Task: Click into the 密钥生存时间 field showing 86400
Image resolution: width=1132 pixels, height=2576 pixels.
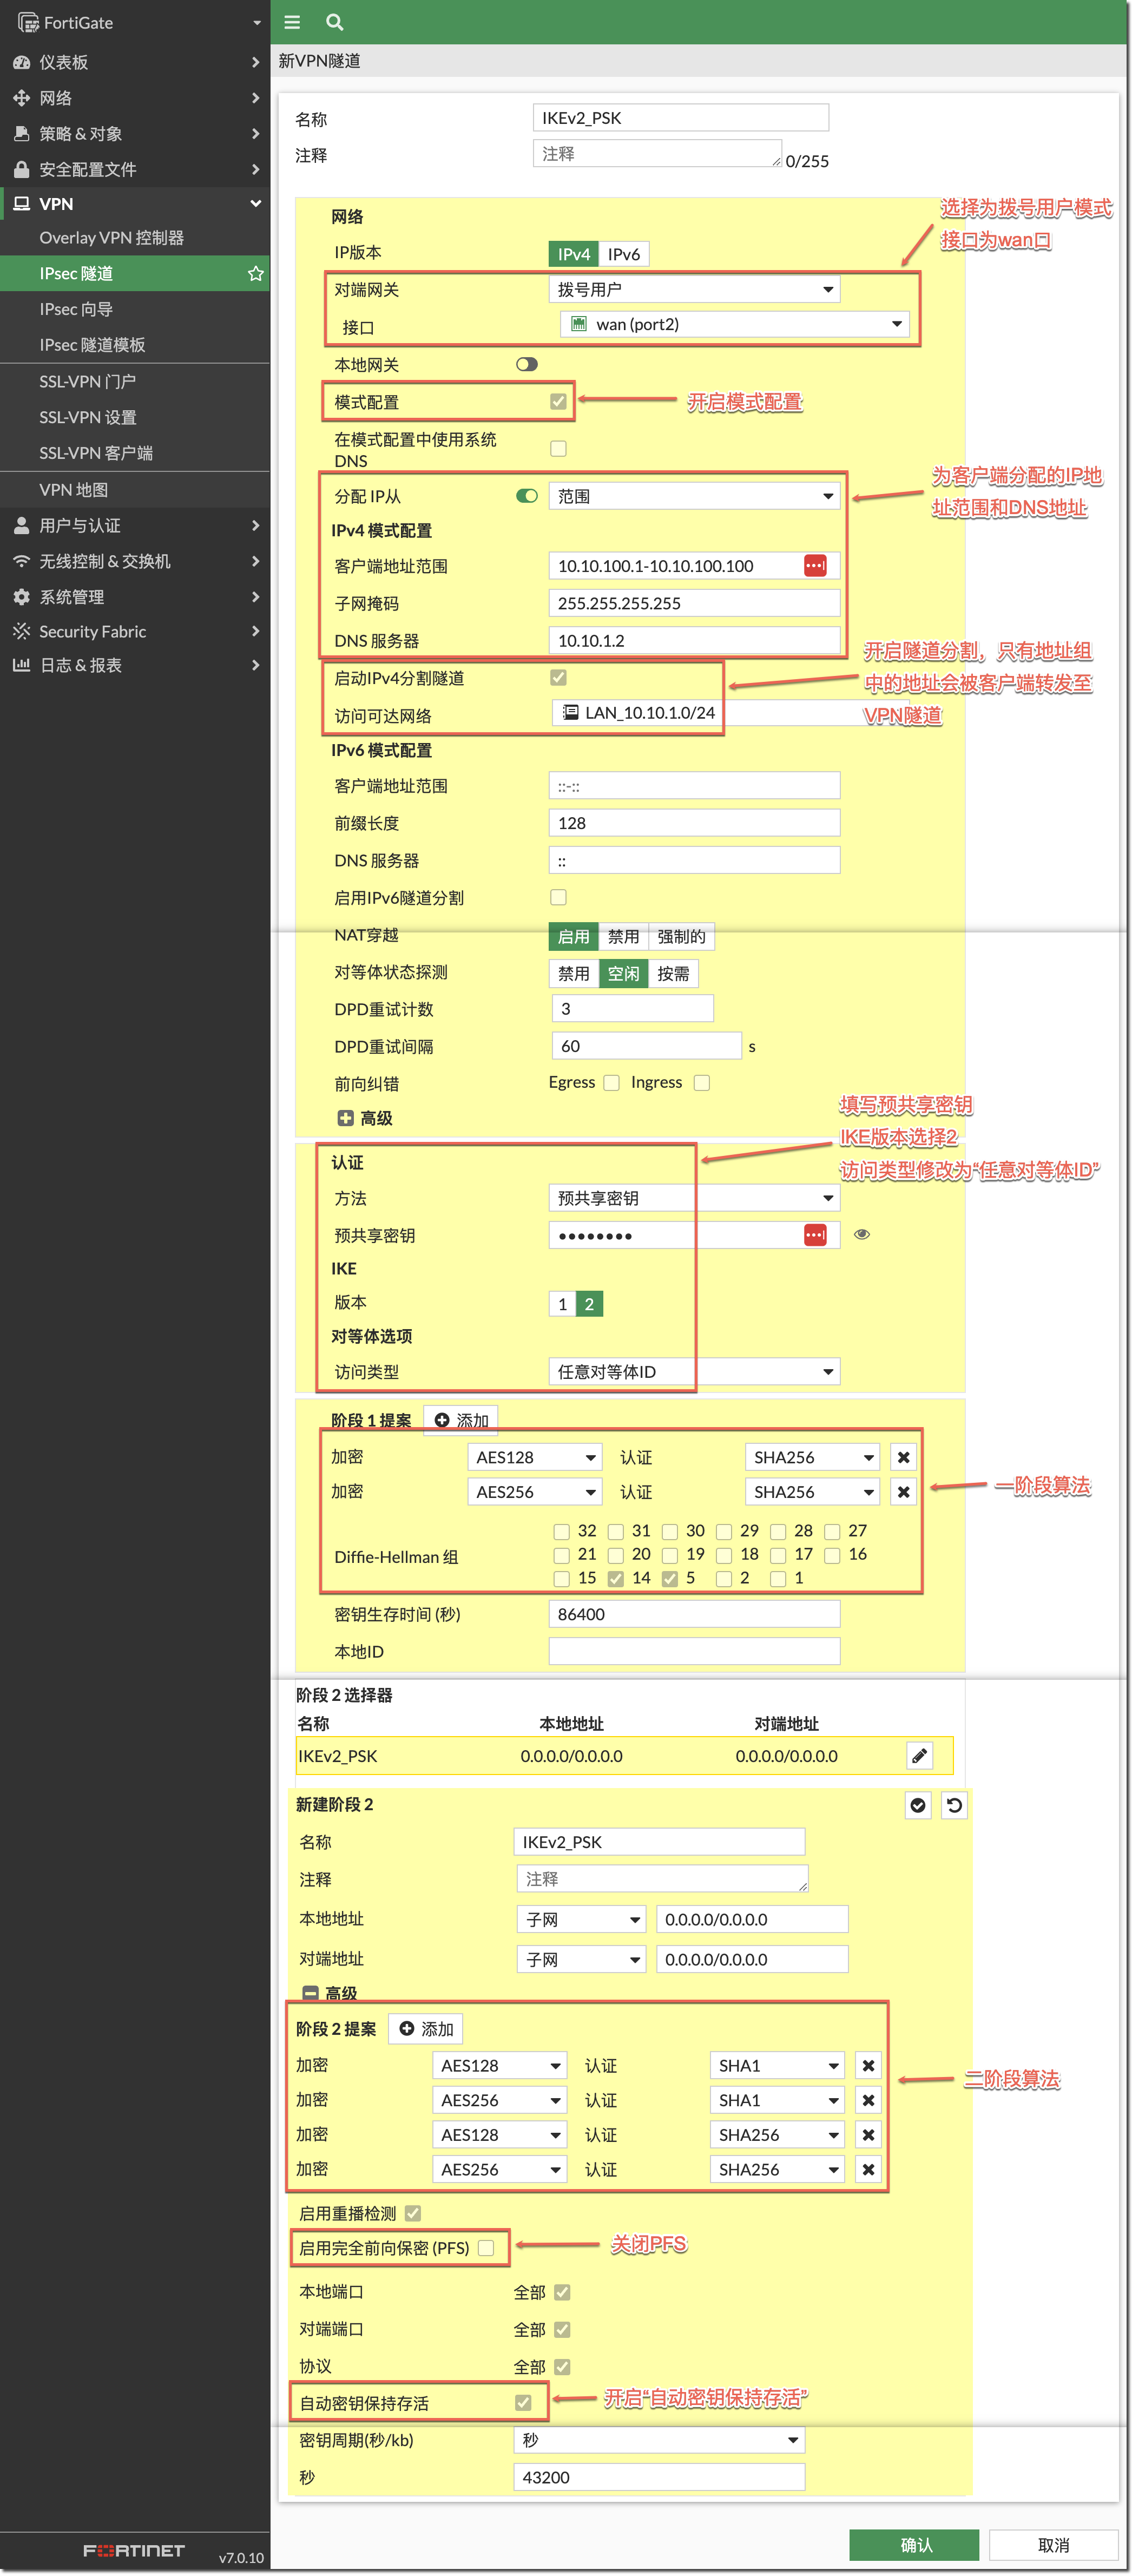Action: coord(694,1614)
